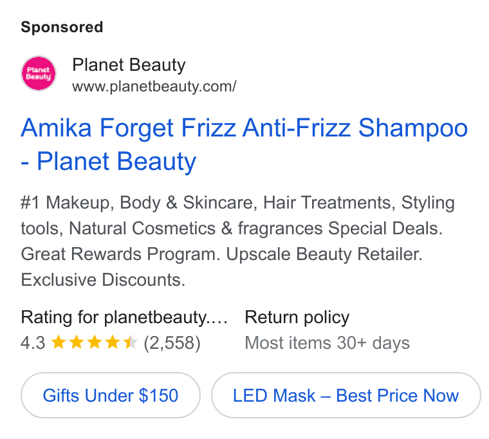Click the pink Planet Beauty logo icon

coord(39,73)
